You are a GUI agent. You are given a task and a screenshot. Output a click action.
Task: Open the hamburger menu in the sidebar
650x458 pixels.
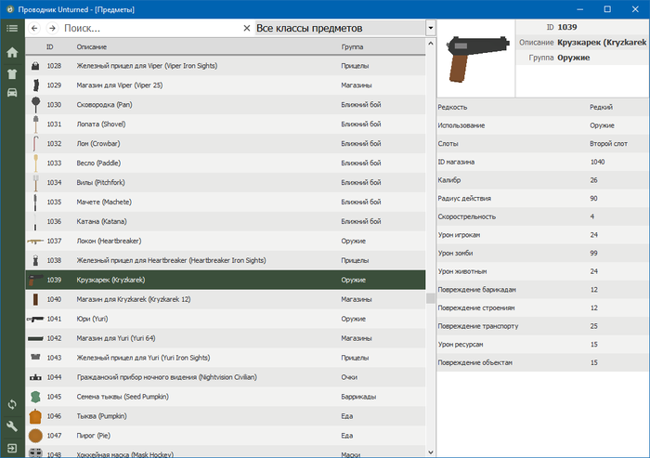[12, 29]
